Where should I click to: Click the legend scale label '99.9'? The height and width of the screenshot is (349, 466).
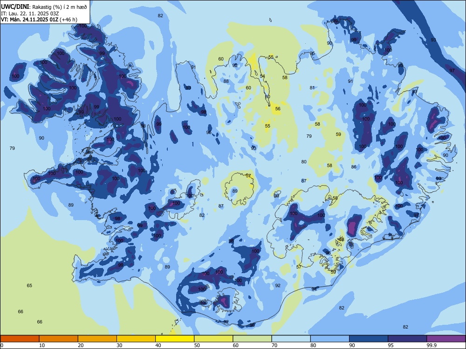(432, 345)
